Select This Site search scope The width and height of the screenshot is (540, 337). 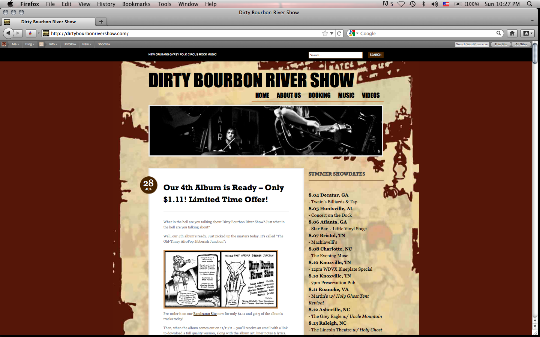coord(500,44)
